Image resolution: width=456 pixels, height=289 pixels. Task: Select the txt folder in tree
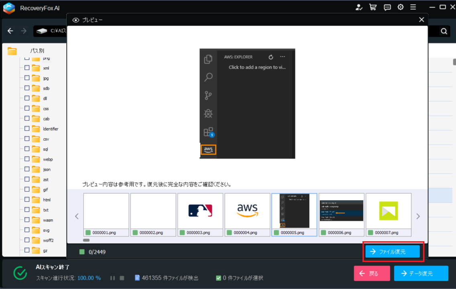(46, 210)
